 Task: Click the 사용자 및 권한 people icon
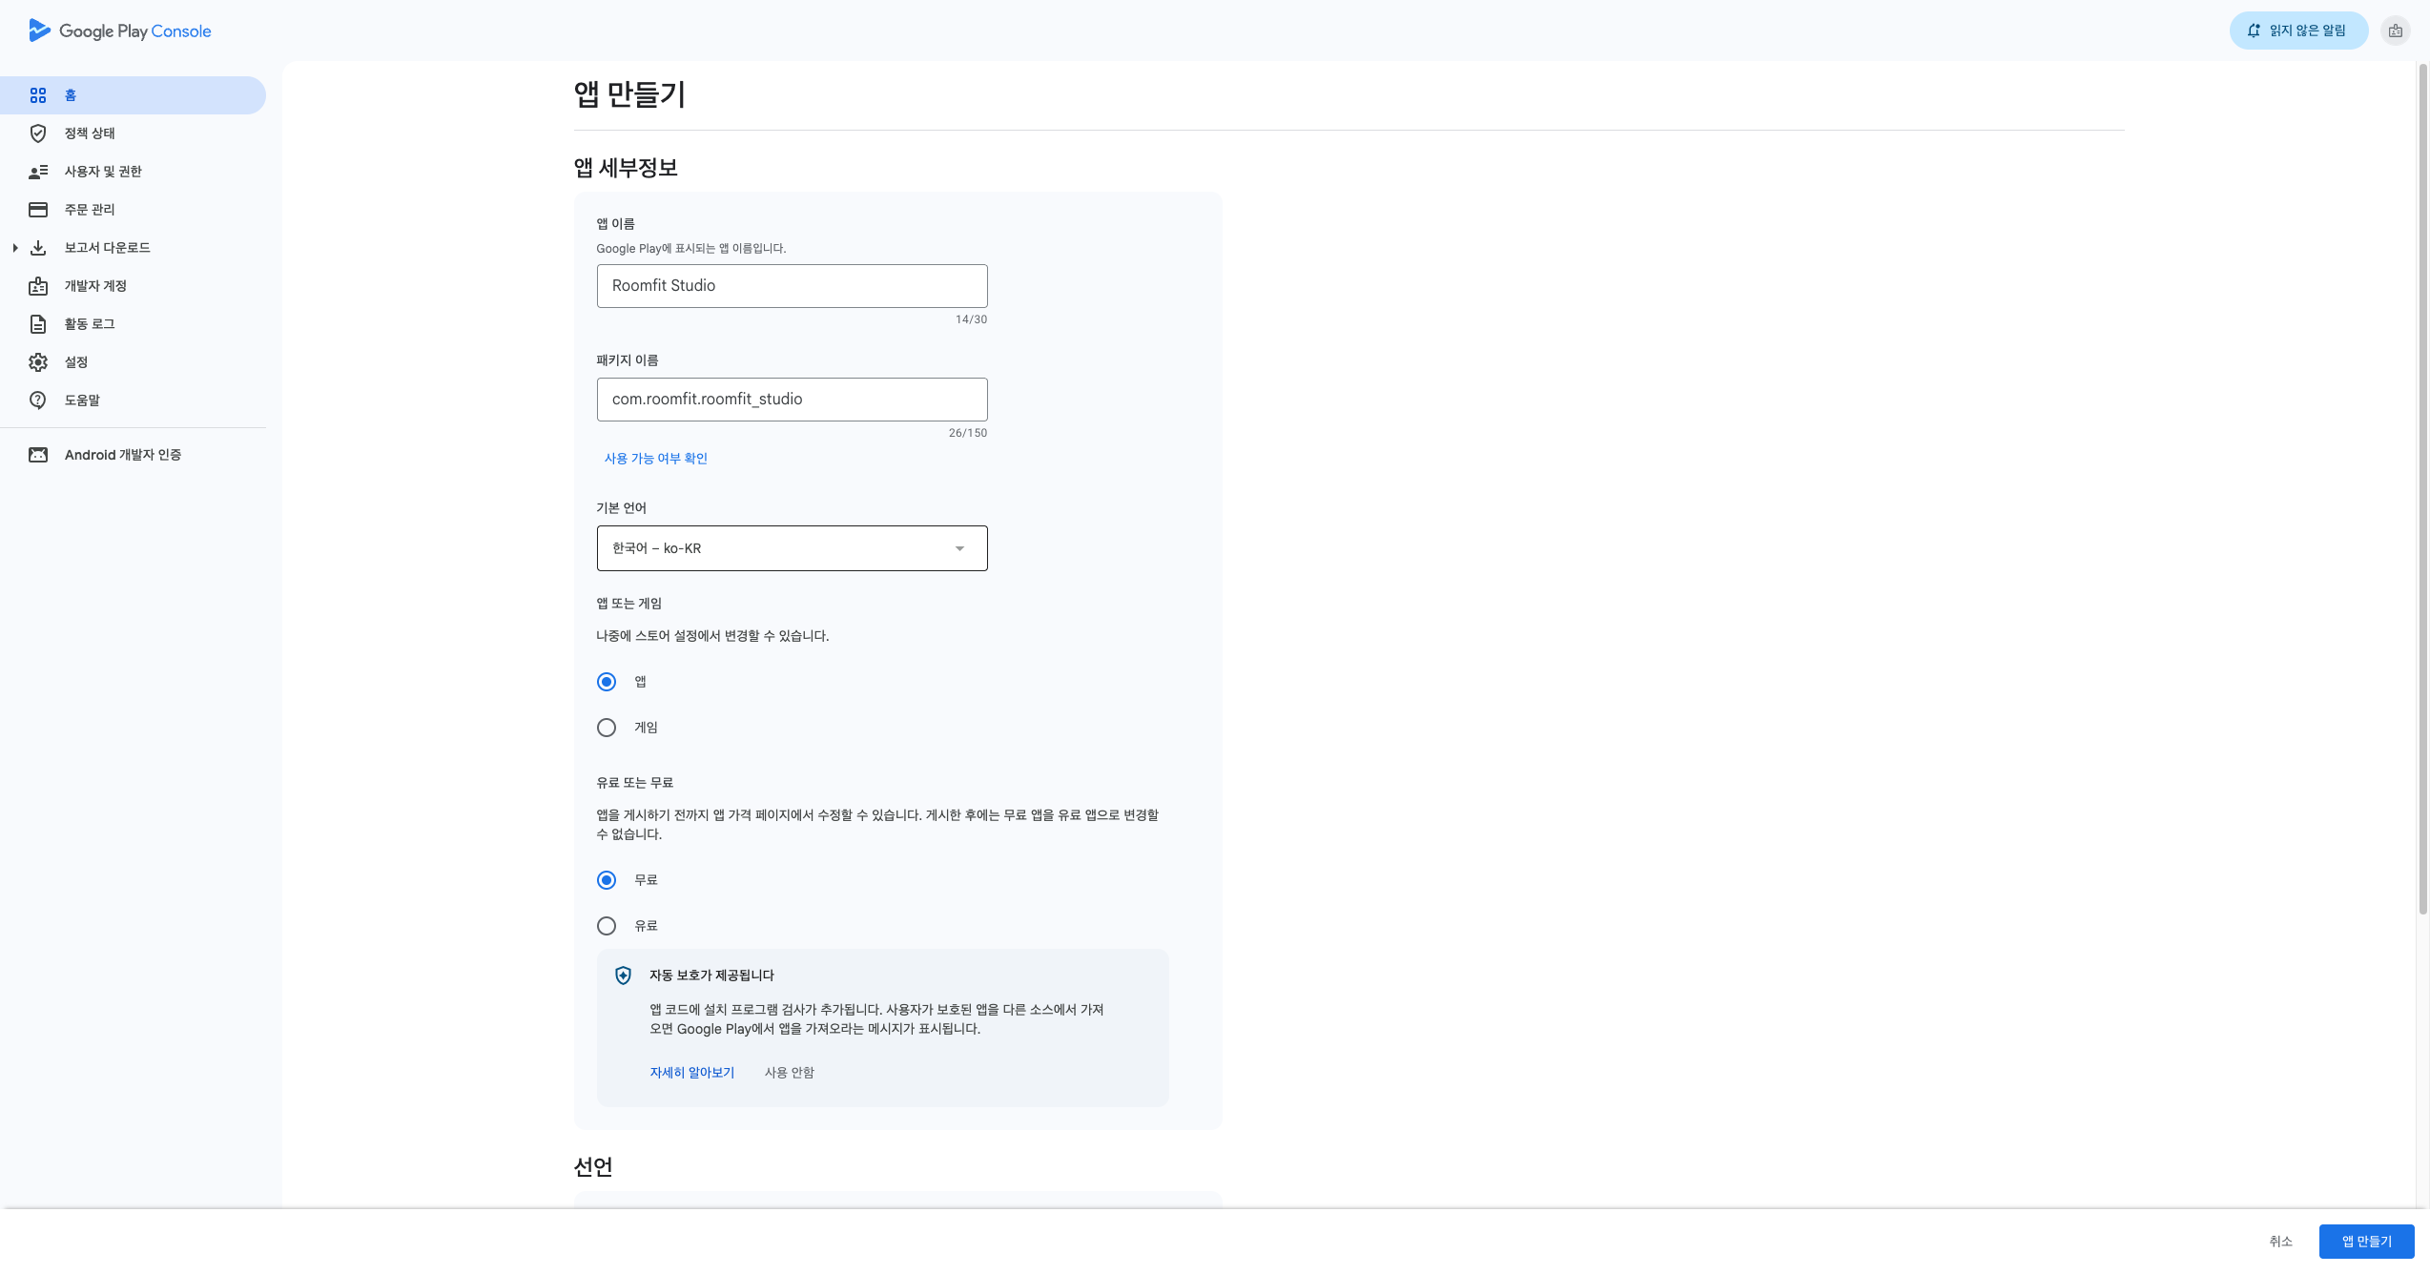pos(38,172)
